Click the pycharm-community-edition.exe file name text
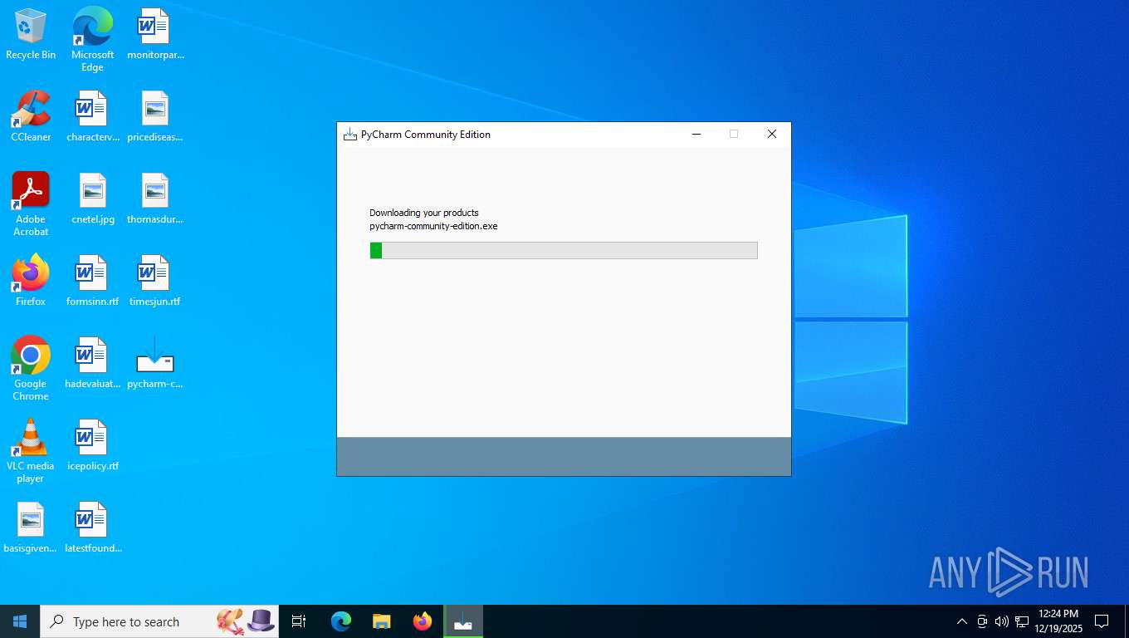 pyautogui.click(x=433, y=226)
